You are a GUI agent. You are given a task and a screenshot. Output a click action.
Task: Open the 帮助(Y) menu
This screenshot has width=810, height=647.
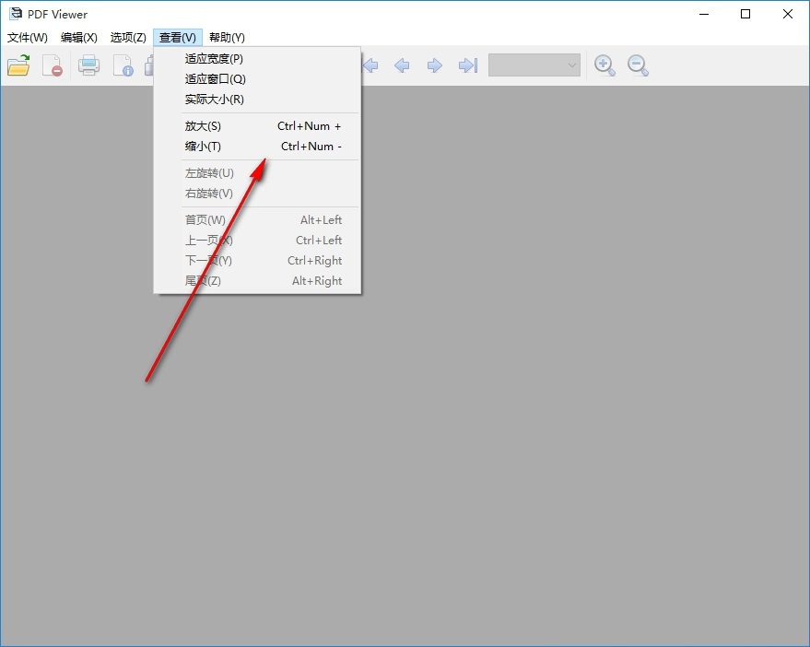(x=227, y=37)
